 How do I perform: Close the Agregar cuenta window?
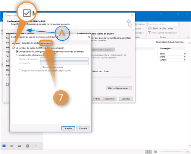132,15
